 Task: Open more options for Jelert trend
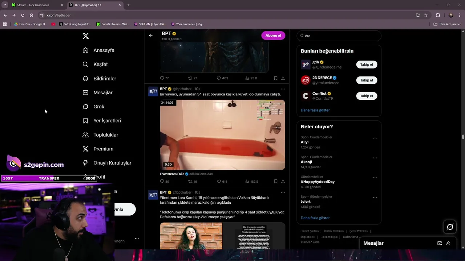(375, 198)
